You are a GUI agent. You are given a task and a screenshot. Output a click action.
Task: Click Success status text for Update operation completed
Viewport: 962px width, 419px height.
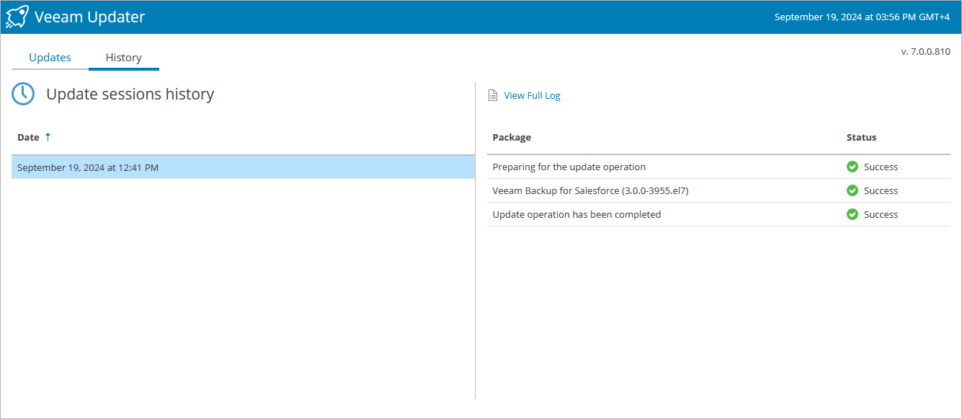881,214
